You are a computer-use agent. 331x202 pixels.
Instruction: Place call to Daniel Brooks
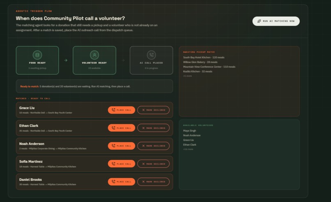click(122, 182)
